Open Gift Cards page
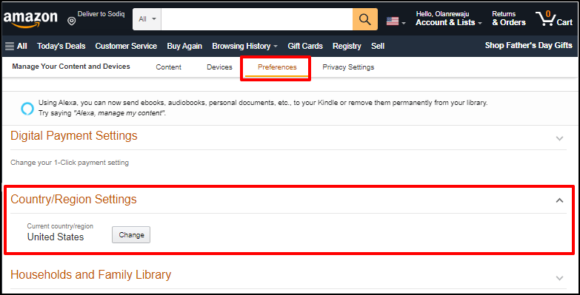Screen dimensions: 580x295 coord(305,46)
